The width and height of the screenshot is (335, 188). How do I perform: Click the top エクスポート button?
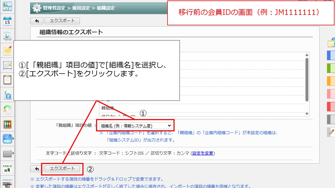pos(62,21)
